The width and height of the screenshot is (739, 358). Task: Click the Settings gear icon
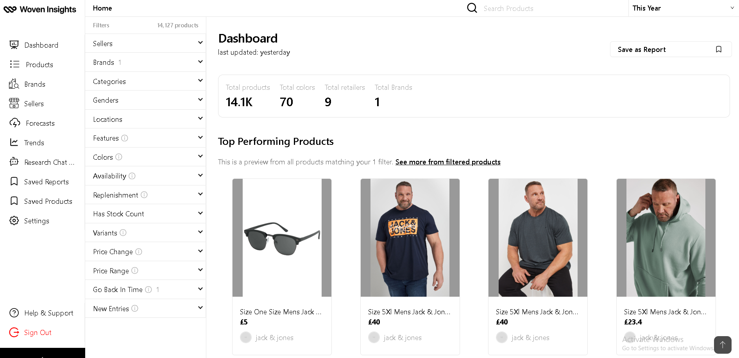click(x=14, y=221)
